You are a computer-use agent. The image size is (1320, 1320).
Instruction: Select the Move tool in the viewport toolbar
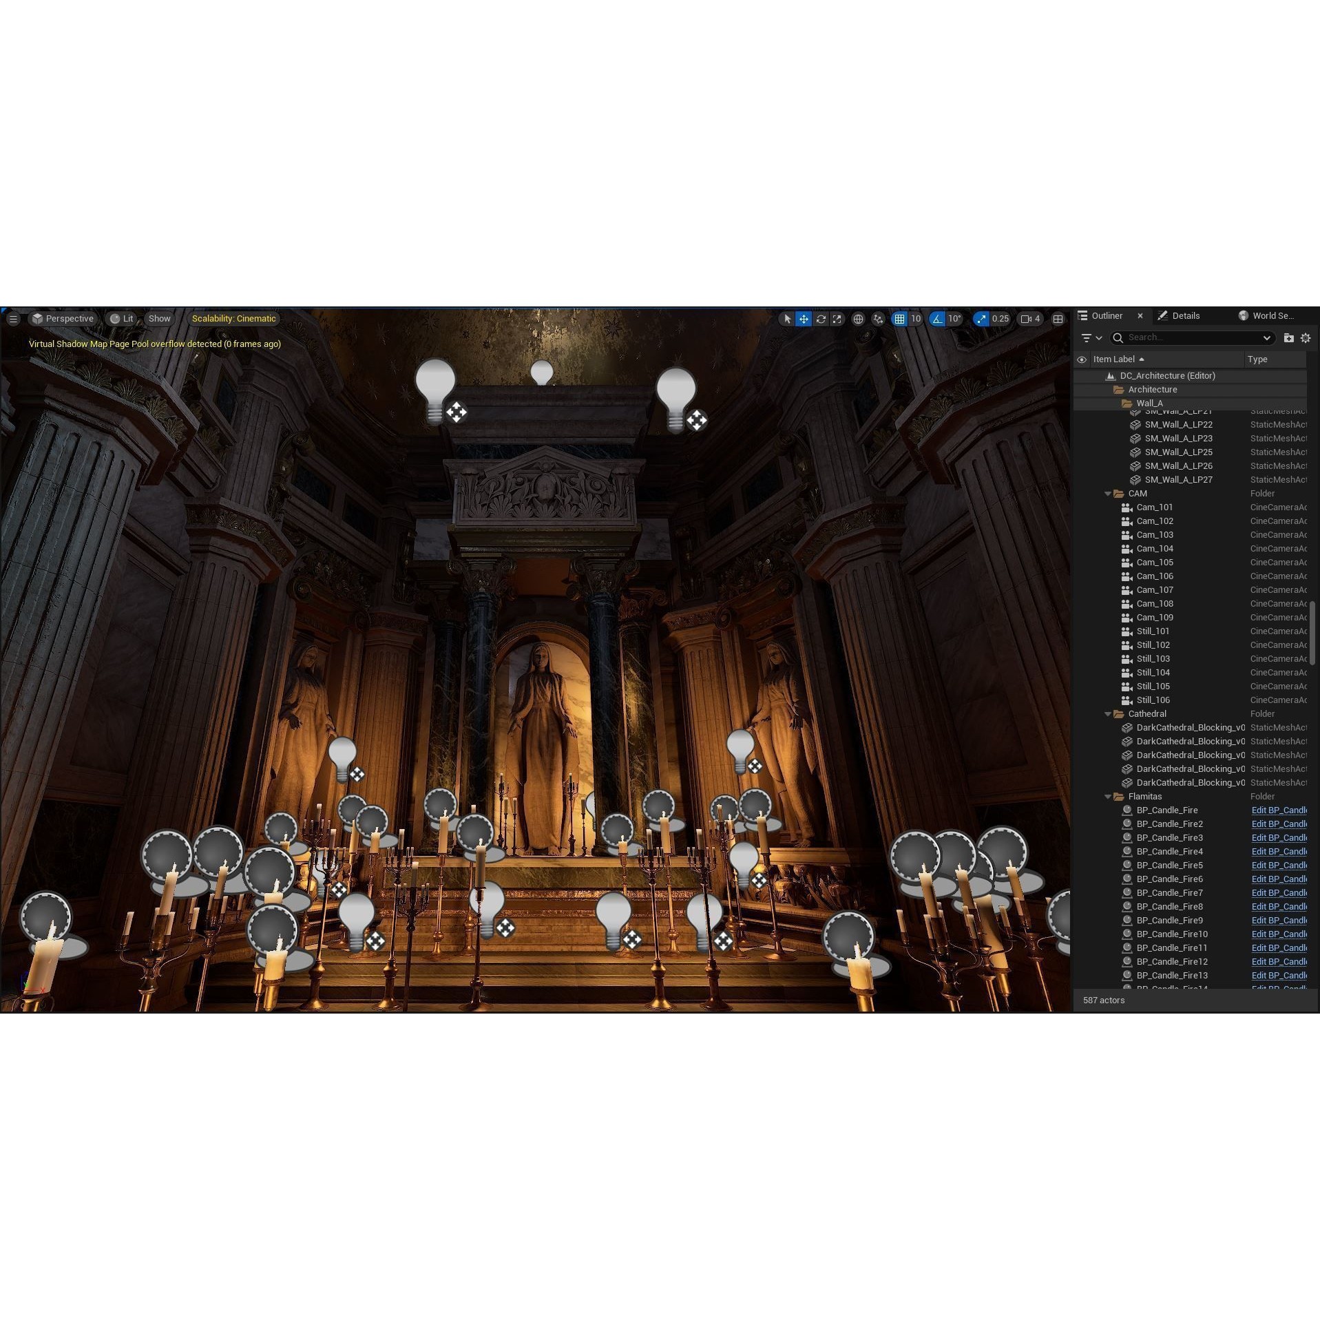pyautogui.click(x=804, y=318)
